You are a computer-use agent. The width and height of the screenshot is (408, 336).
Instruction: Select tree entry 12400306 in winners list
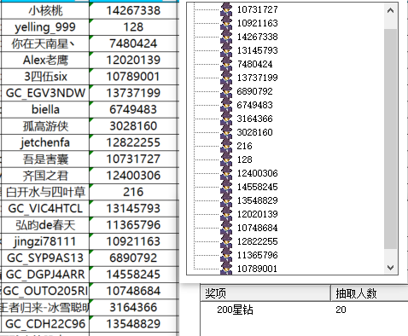257,173
